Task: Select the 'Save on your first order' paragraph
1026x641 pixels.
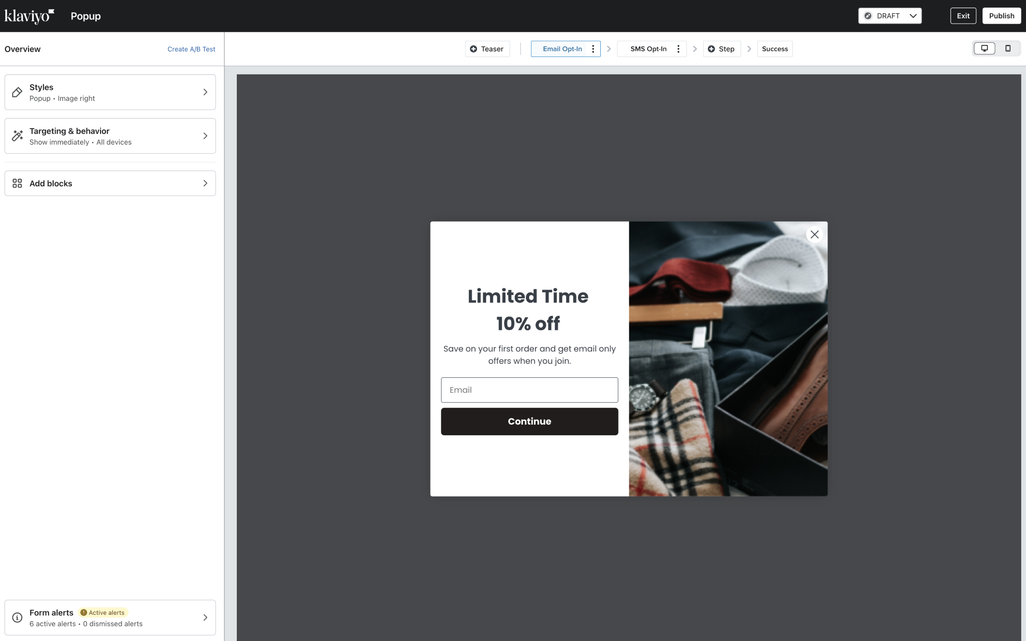Action: pyautogui.click(x=529, y=355)
